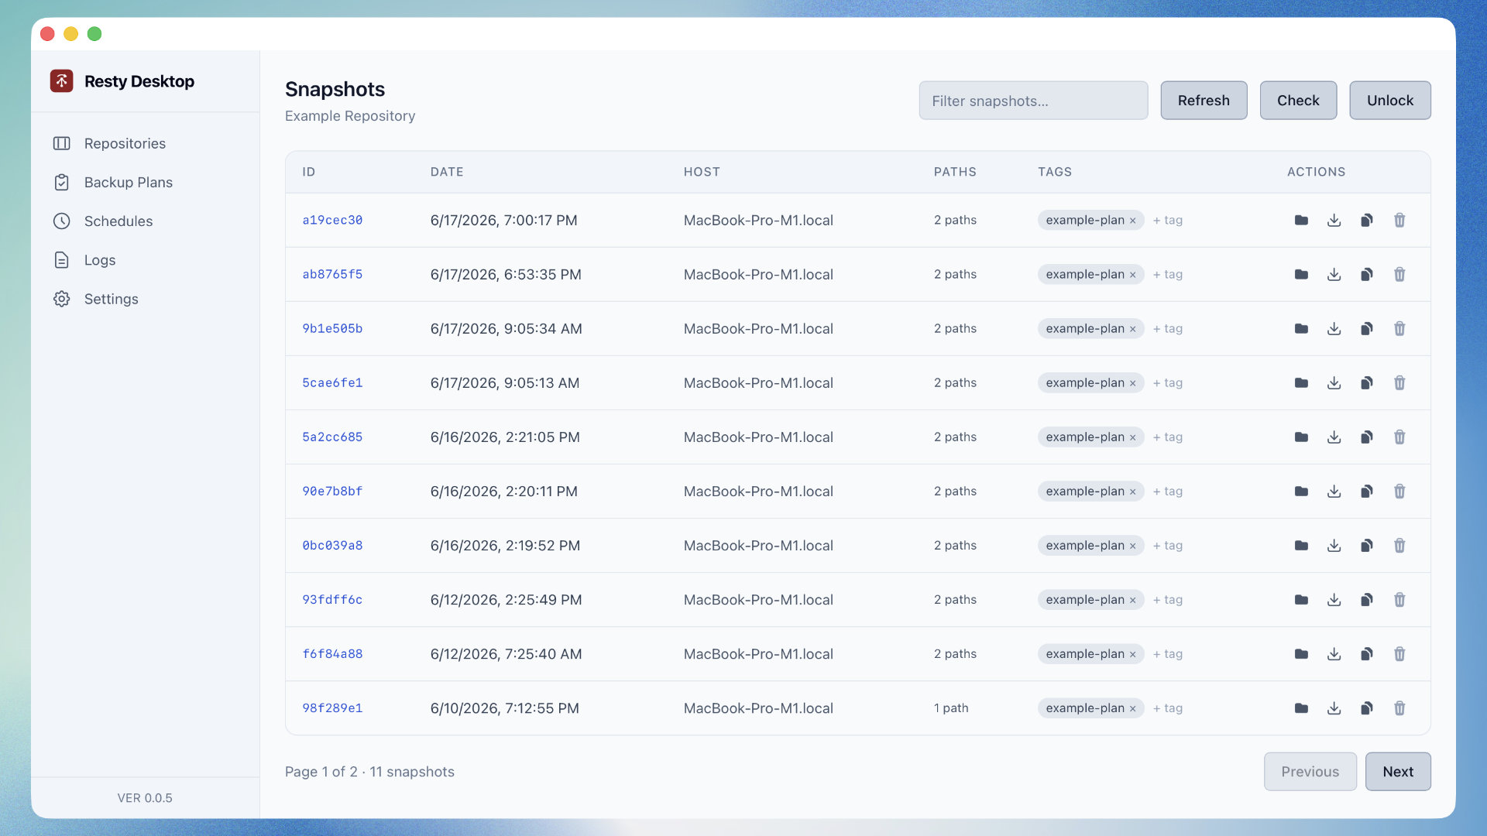The height and width of the screenshot is (836, 1487).
Task: Click download icon for snapshot 0bc039a8
Action: [x=1334, y=545]
